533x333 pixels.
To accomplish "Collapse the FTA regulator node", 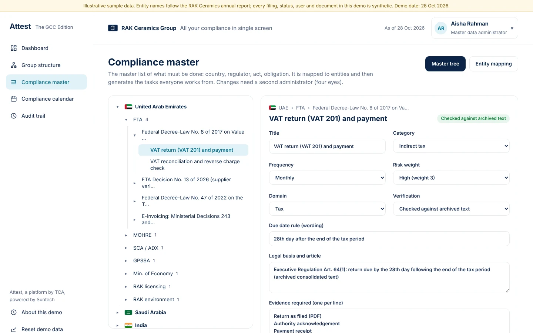I will click(126, 120).
